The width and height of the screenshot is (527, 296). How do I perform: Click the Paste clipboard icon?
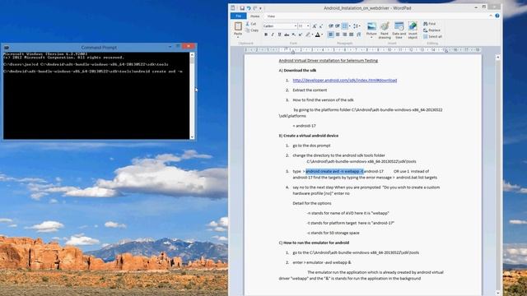click(238, 26)
